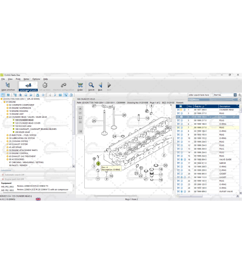Collapse the 01 ENGINE tree node
This screenshot has height=277, width=242.
[x=4, y=102]
